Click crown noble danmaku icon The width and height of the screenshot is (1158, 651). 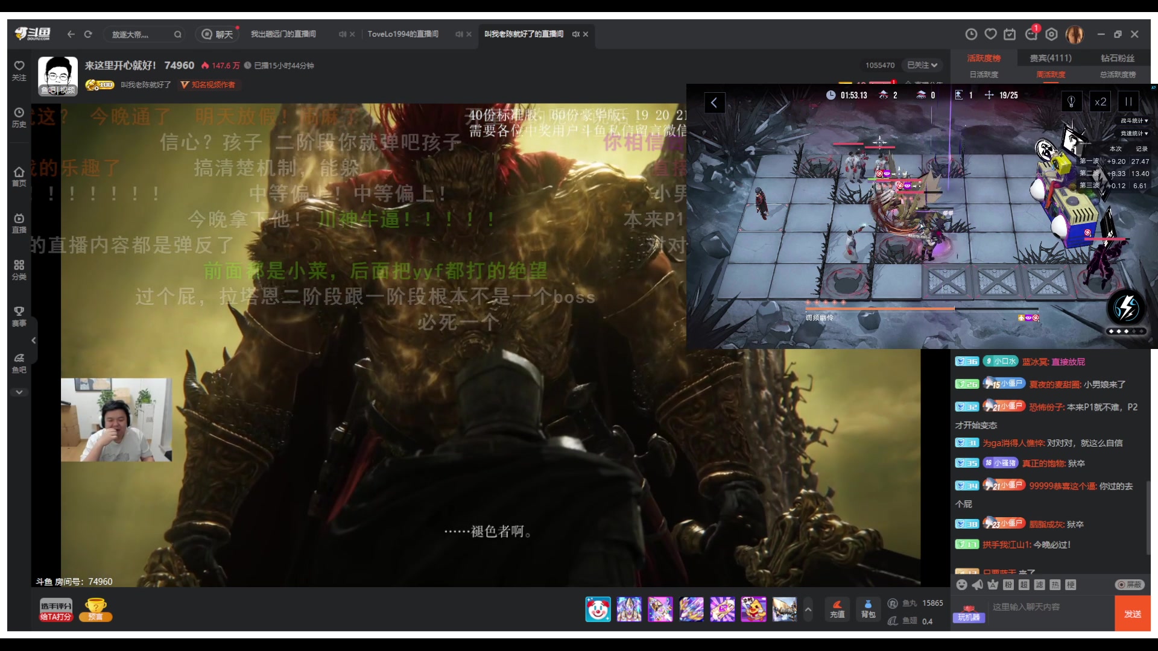click(993, 585)
